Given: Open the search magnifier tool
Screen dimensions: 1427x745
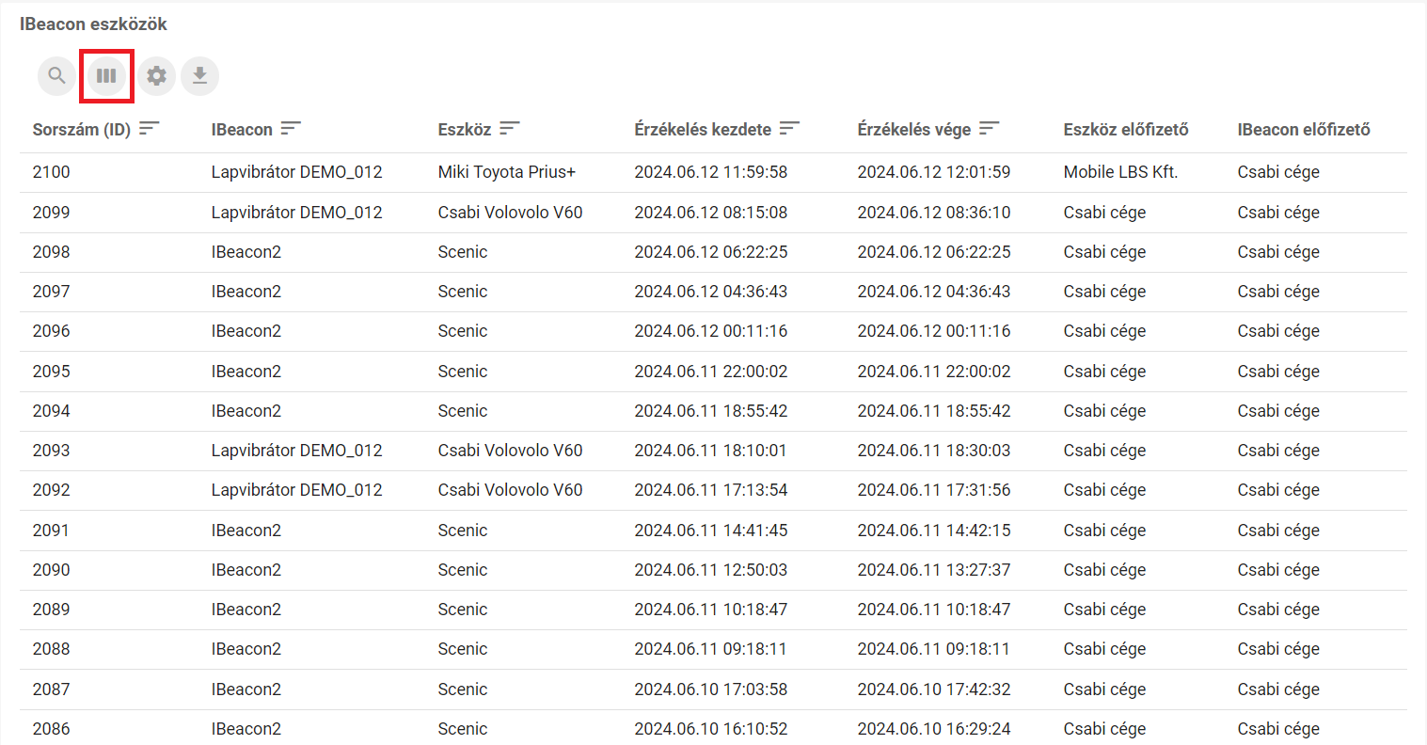Looking at the screenshot, I should coord(57,76).
